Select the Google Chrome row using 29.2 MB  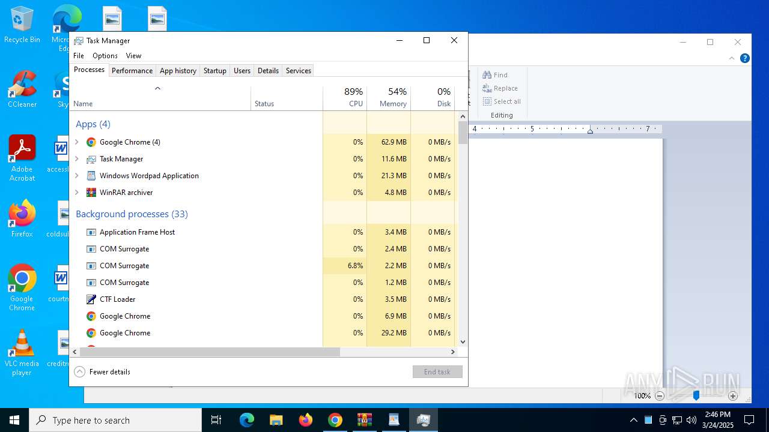263,333
